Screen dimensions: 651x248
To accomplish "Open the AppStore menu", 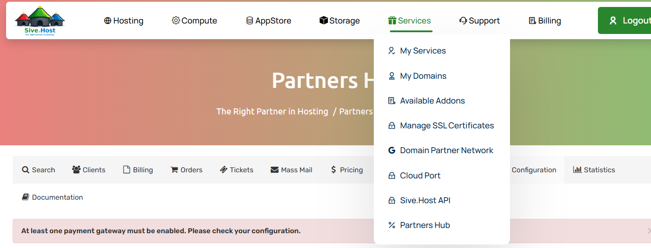I will (269, 20).
